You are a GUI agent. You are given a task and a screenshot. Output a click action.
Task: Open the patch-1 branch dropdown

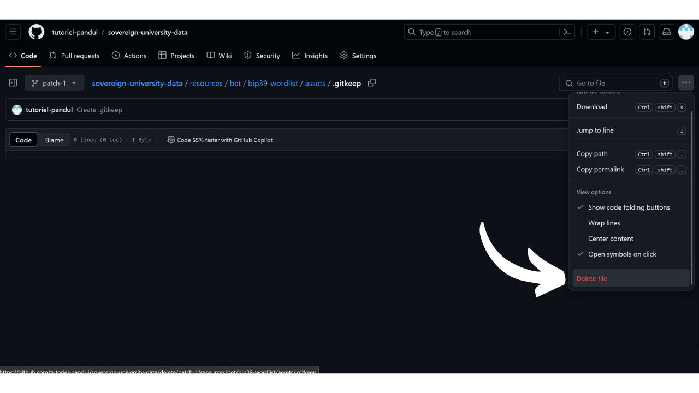[54, 83]
